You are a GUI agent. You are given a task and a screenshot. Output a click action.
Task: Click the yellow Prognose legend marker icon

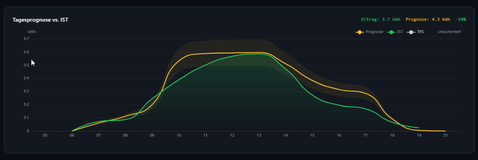[360, 32]
